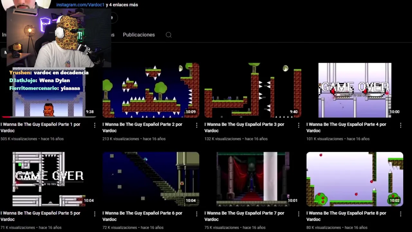Open Parte 3 video thumbnail
The image size is (412, 232).
tap(253, 90)
